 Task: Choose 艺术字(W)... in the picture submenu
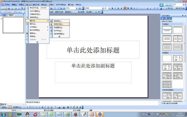60,31
